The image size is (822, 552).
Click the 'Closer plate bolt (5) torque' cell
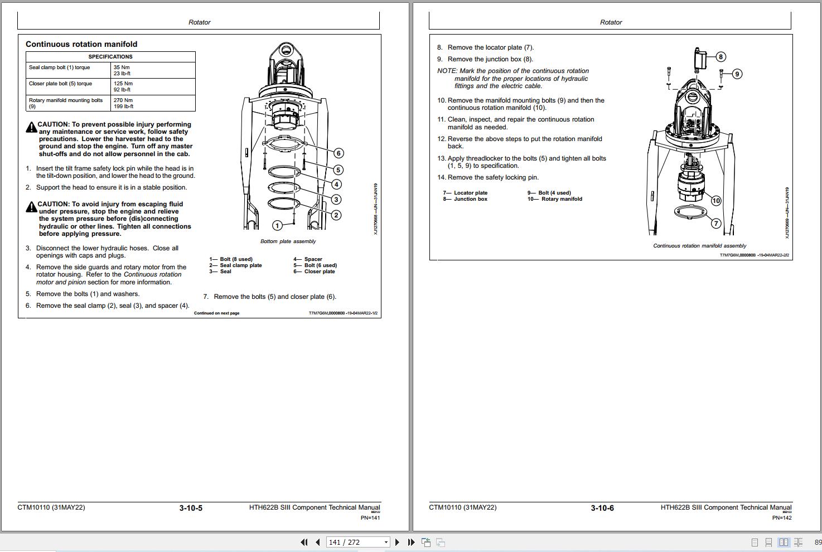click(x=68, y=86)
